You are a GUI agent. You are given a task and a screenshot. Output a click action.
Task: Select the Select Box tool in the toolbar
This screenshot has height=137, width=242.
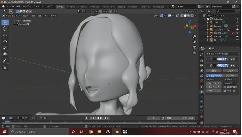pyautogui.click(x=5, y=22)
